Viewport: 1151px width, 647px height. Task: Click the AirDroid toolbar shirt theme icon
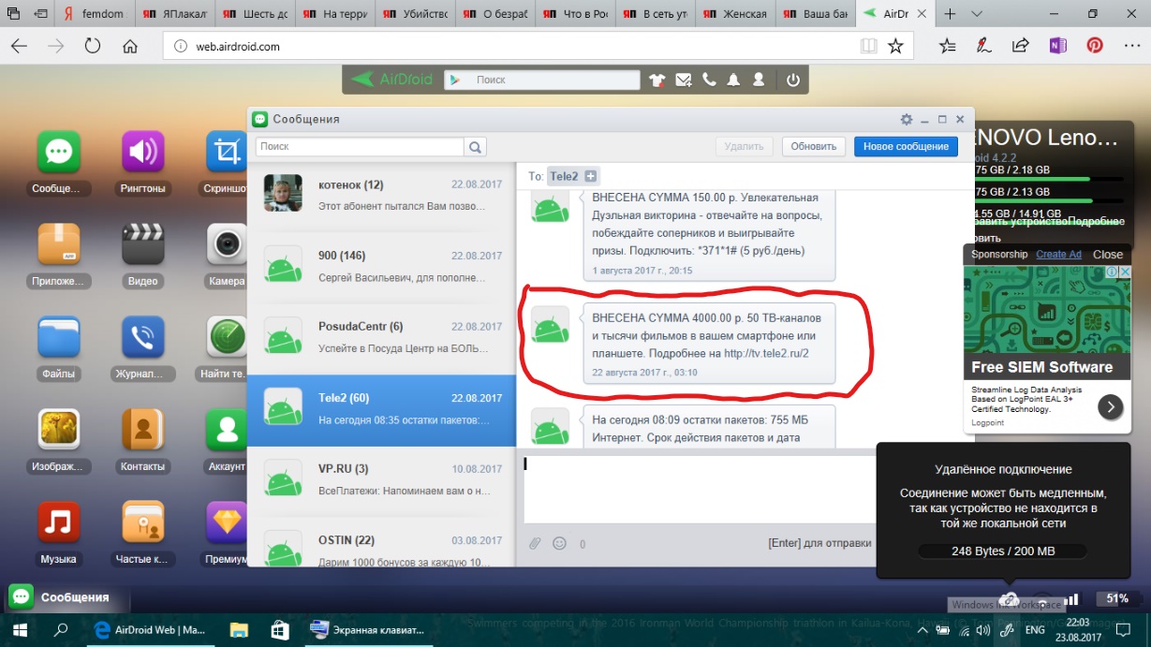(x=657, y=80)
